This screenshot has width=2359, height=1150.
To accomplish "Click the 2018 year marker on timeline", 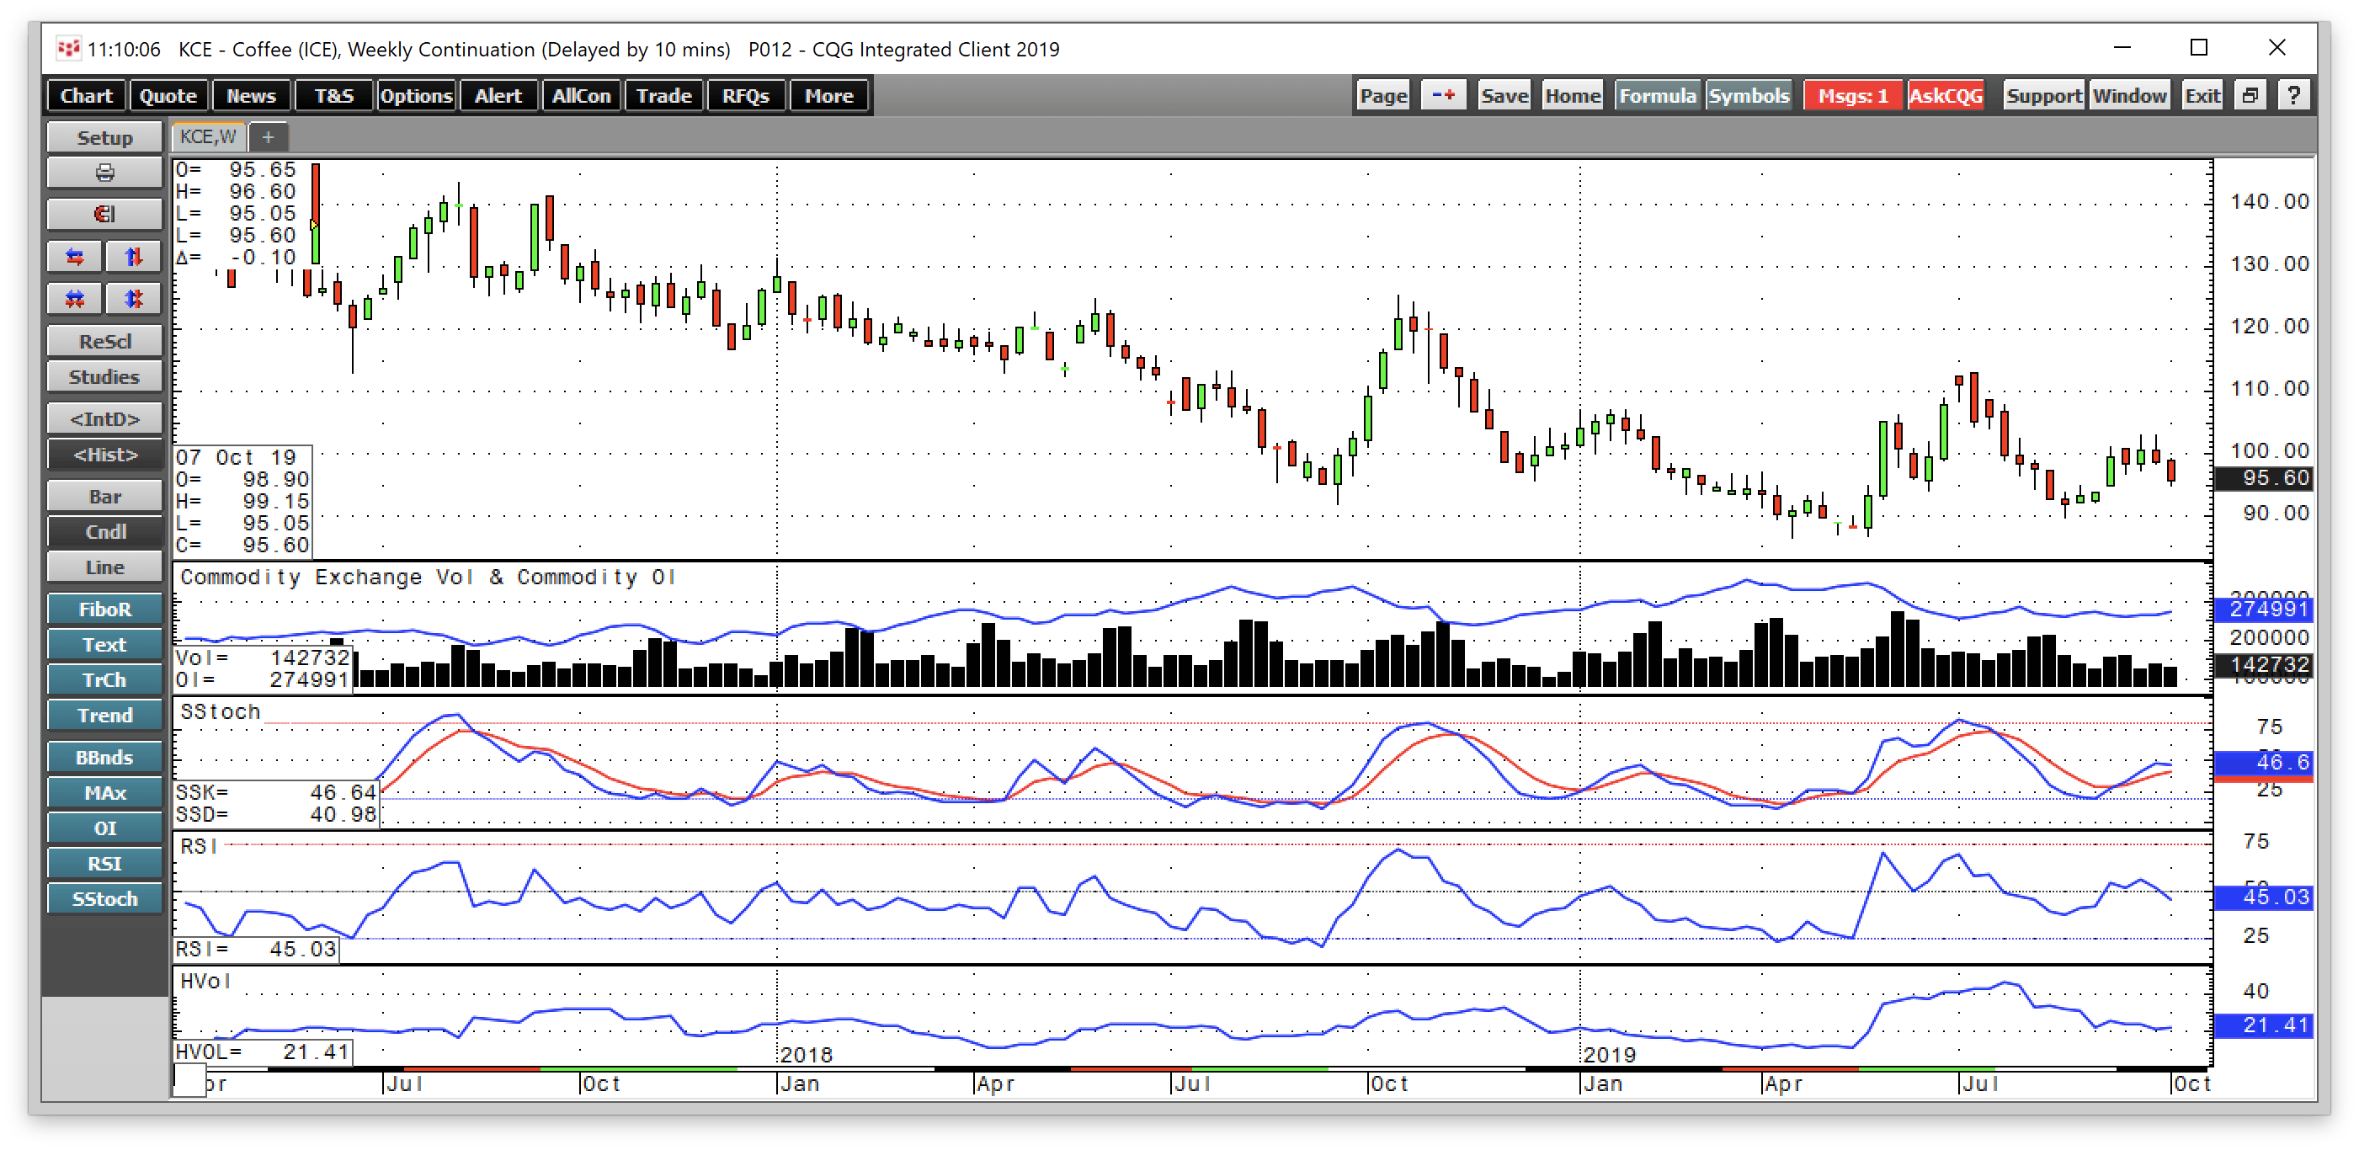I will [806, 1055].
